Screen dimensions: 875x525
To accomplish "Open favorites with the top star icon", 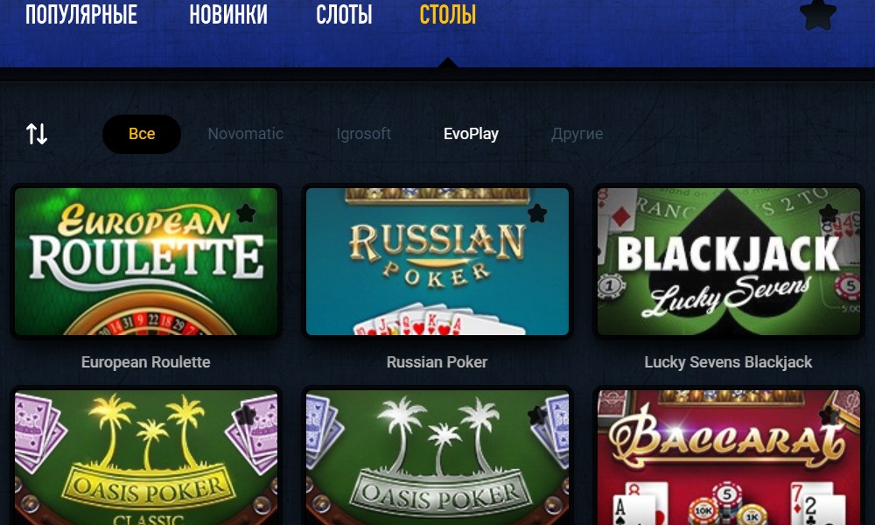I will click(817, 13).
